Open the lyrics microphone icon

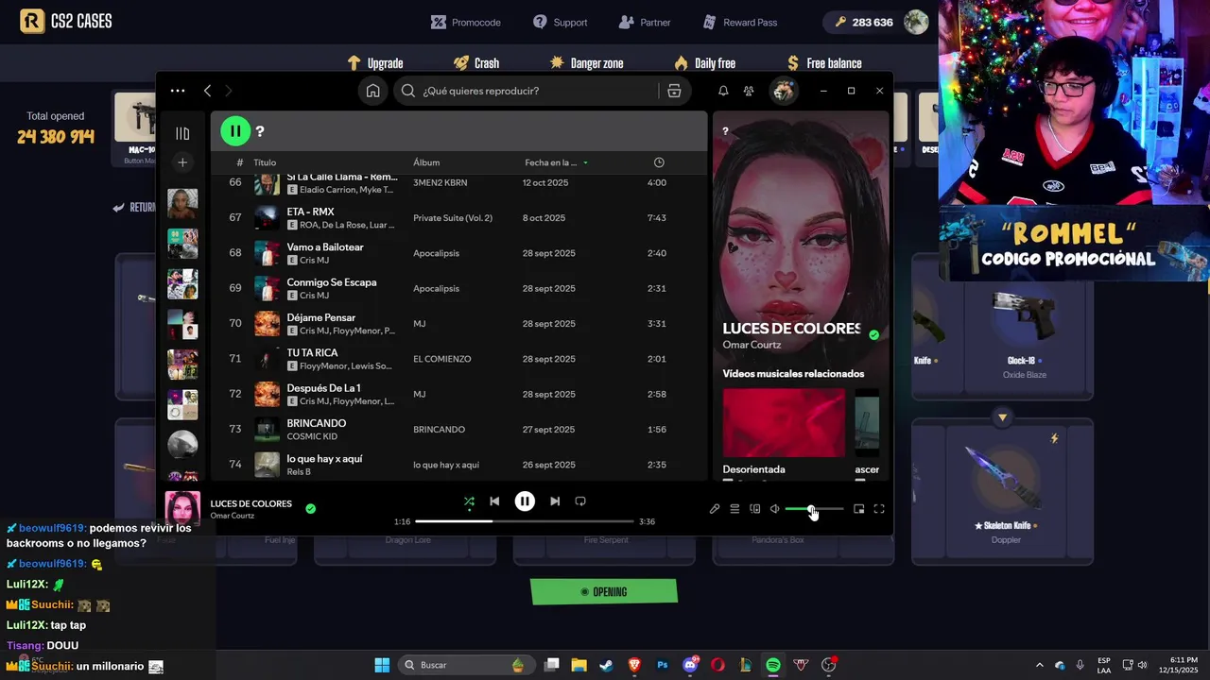[715, 509]
